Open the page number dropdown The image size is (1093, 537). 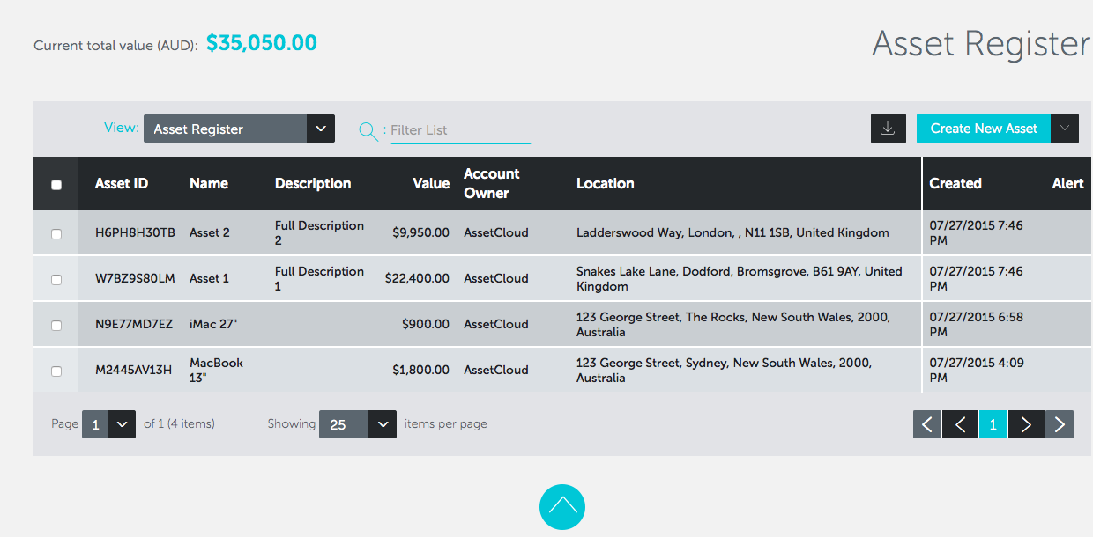click(x=122, y=423)
